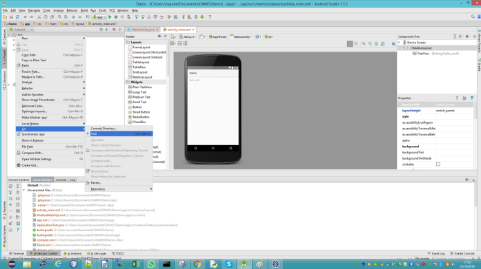Click the Search Everywhere magnifier icon

[473, 17]
